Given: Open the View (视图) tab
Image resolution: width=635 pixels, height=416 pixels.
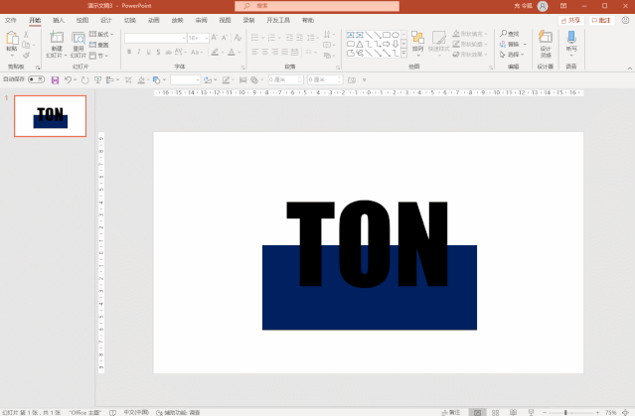Looking at the screenshot, I should [225, 20].
